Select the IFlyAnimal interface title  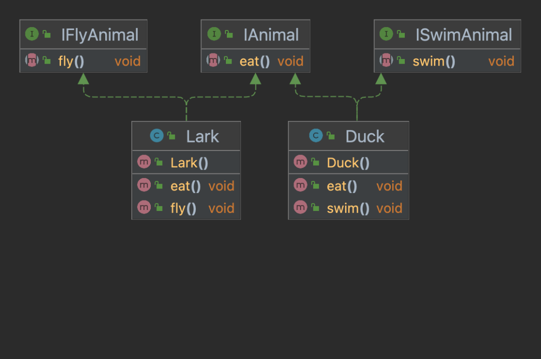tap(100, 34)
